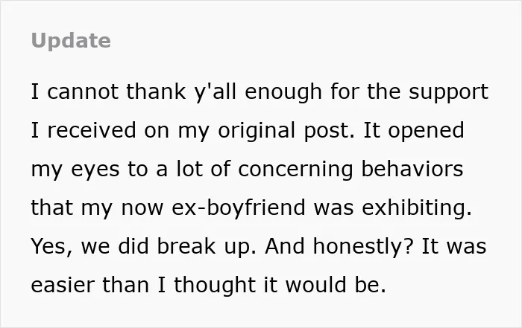
Task: Click the gray Update heading
Action: pos(71,41)
